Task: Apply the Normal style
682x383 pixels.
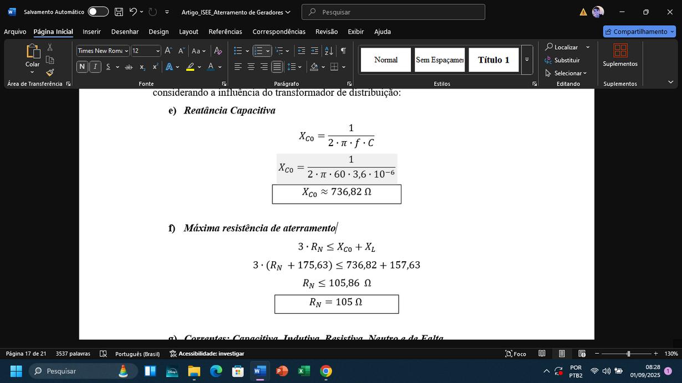Action: tap(386, 60)
